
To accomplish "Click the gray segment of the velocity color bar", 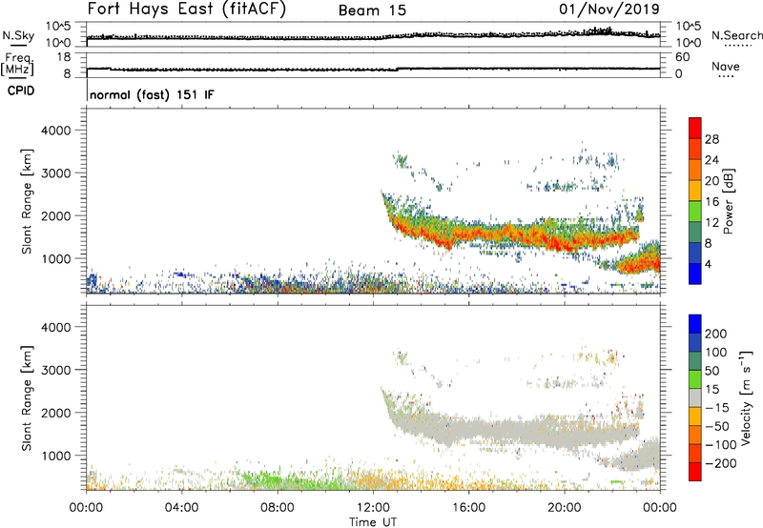I will (695, 398).
